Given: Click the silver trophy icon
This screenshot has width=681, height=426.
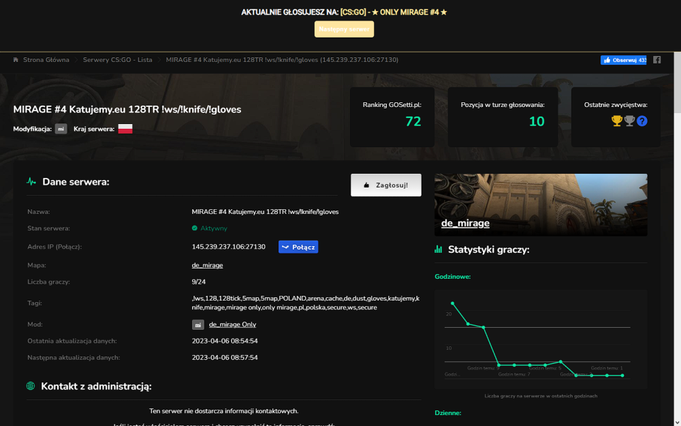Looking at the screenshot, I should [629, 121].
